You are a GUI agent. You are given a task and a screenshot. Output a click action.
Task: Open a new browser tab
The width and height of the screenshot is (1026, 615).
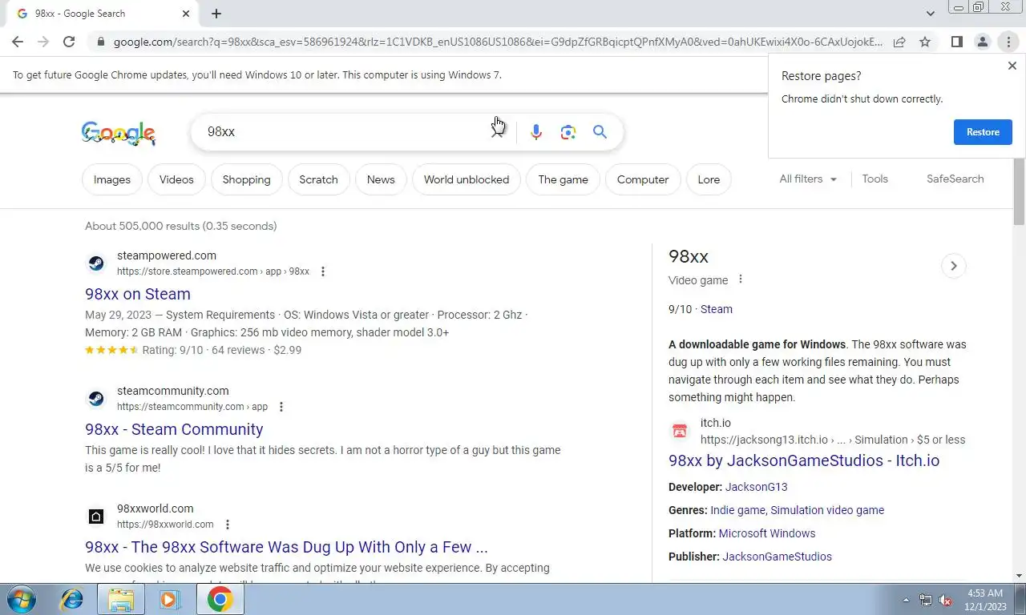click(x=216, y=14)
